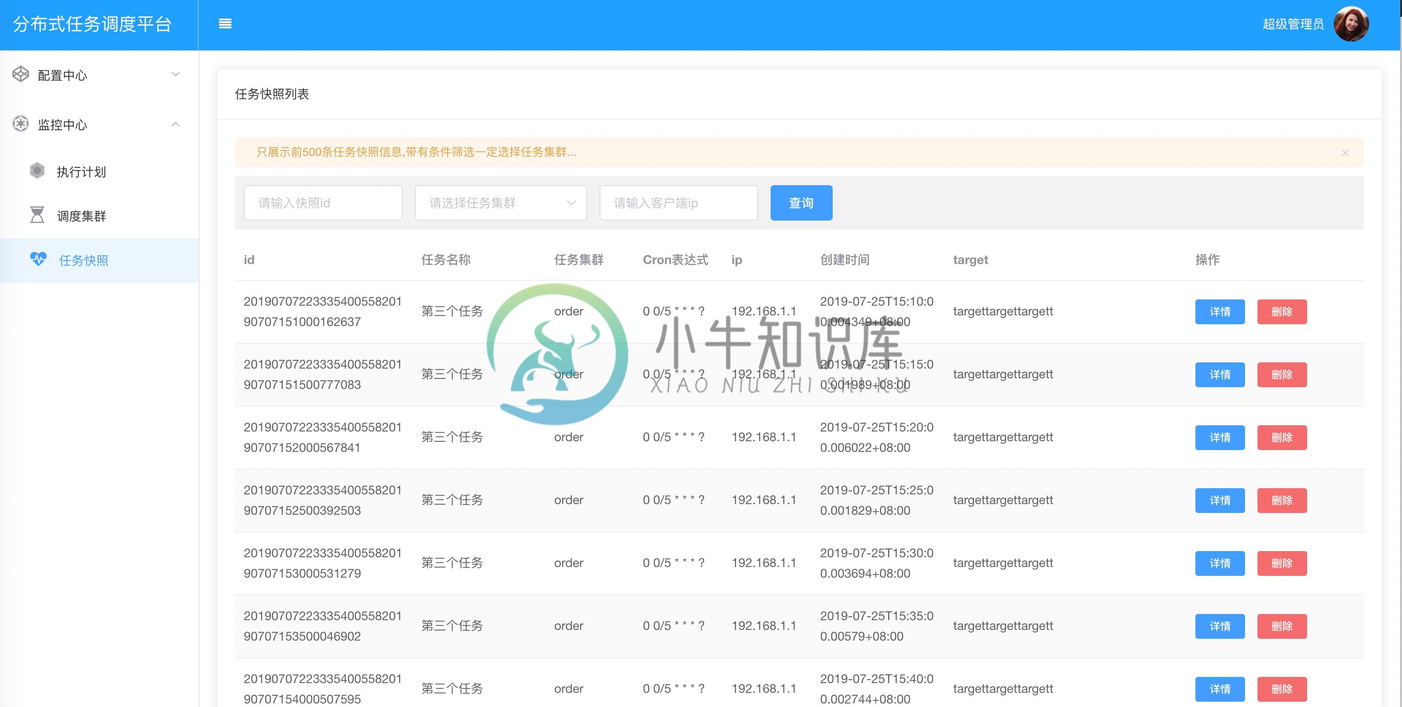This screenshot has height=707, width=1402.
Task: Click 删除 for snapshot ending 2000567841
Action: pos(1282,438)
